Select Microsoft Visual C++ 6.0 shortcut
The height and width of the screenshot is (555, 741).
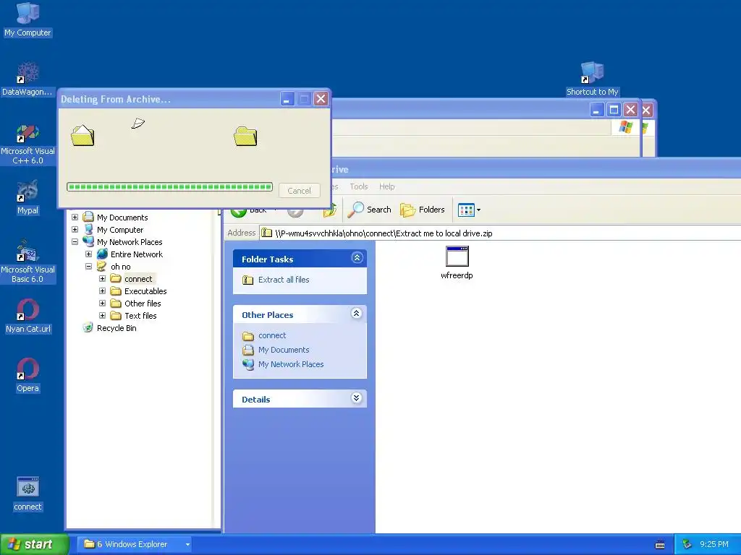pos(27,144)
